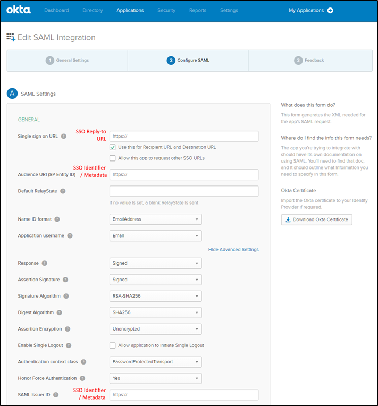Click the Edit SAML Integration grid icon
The height and width of the screenshot is (406, 378).
pyautogui.click(x=11, y=37)
